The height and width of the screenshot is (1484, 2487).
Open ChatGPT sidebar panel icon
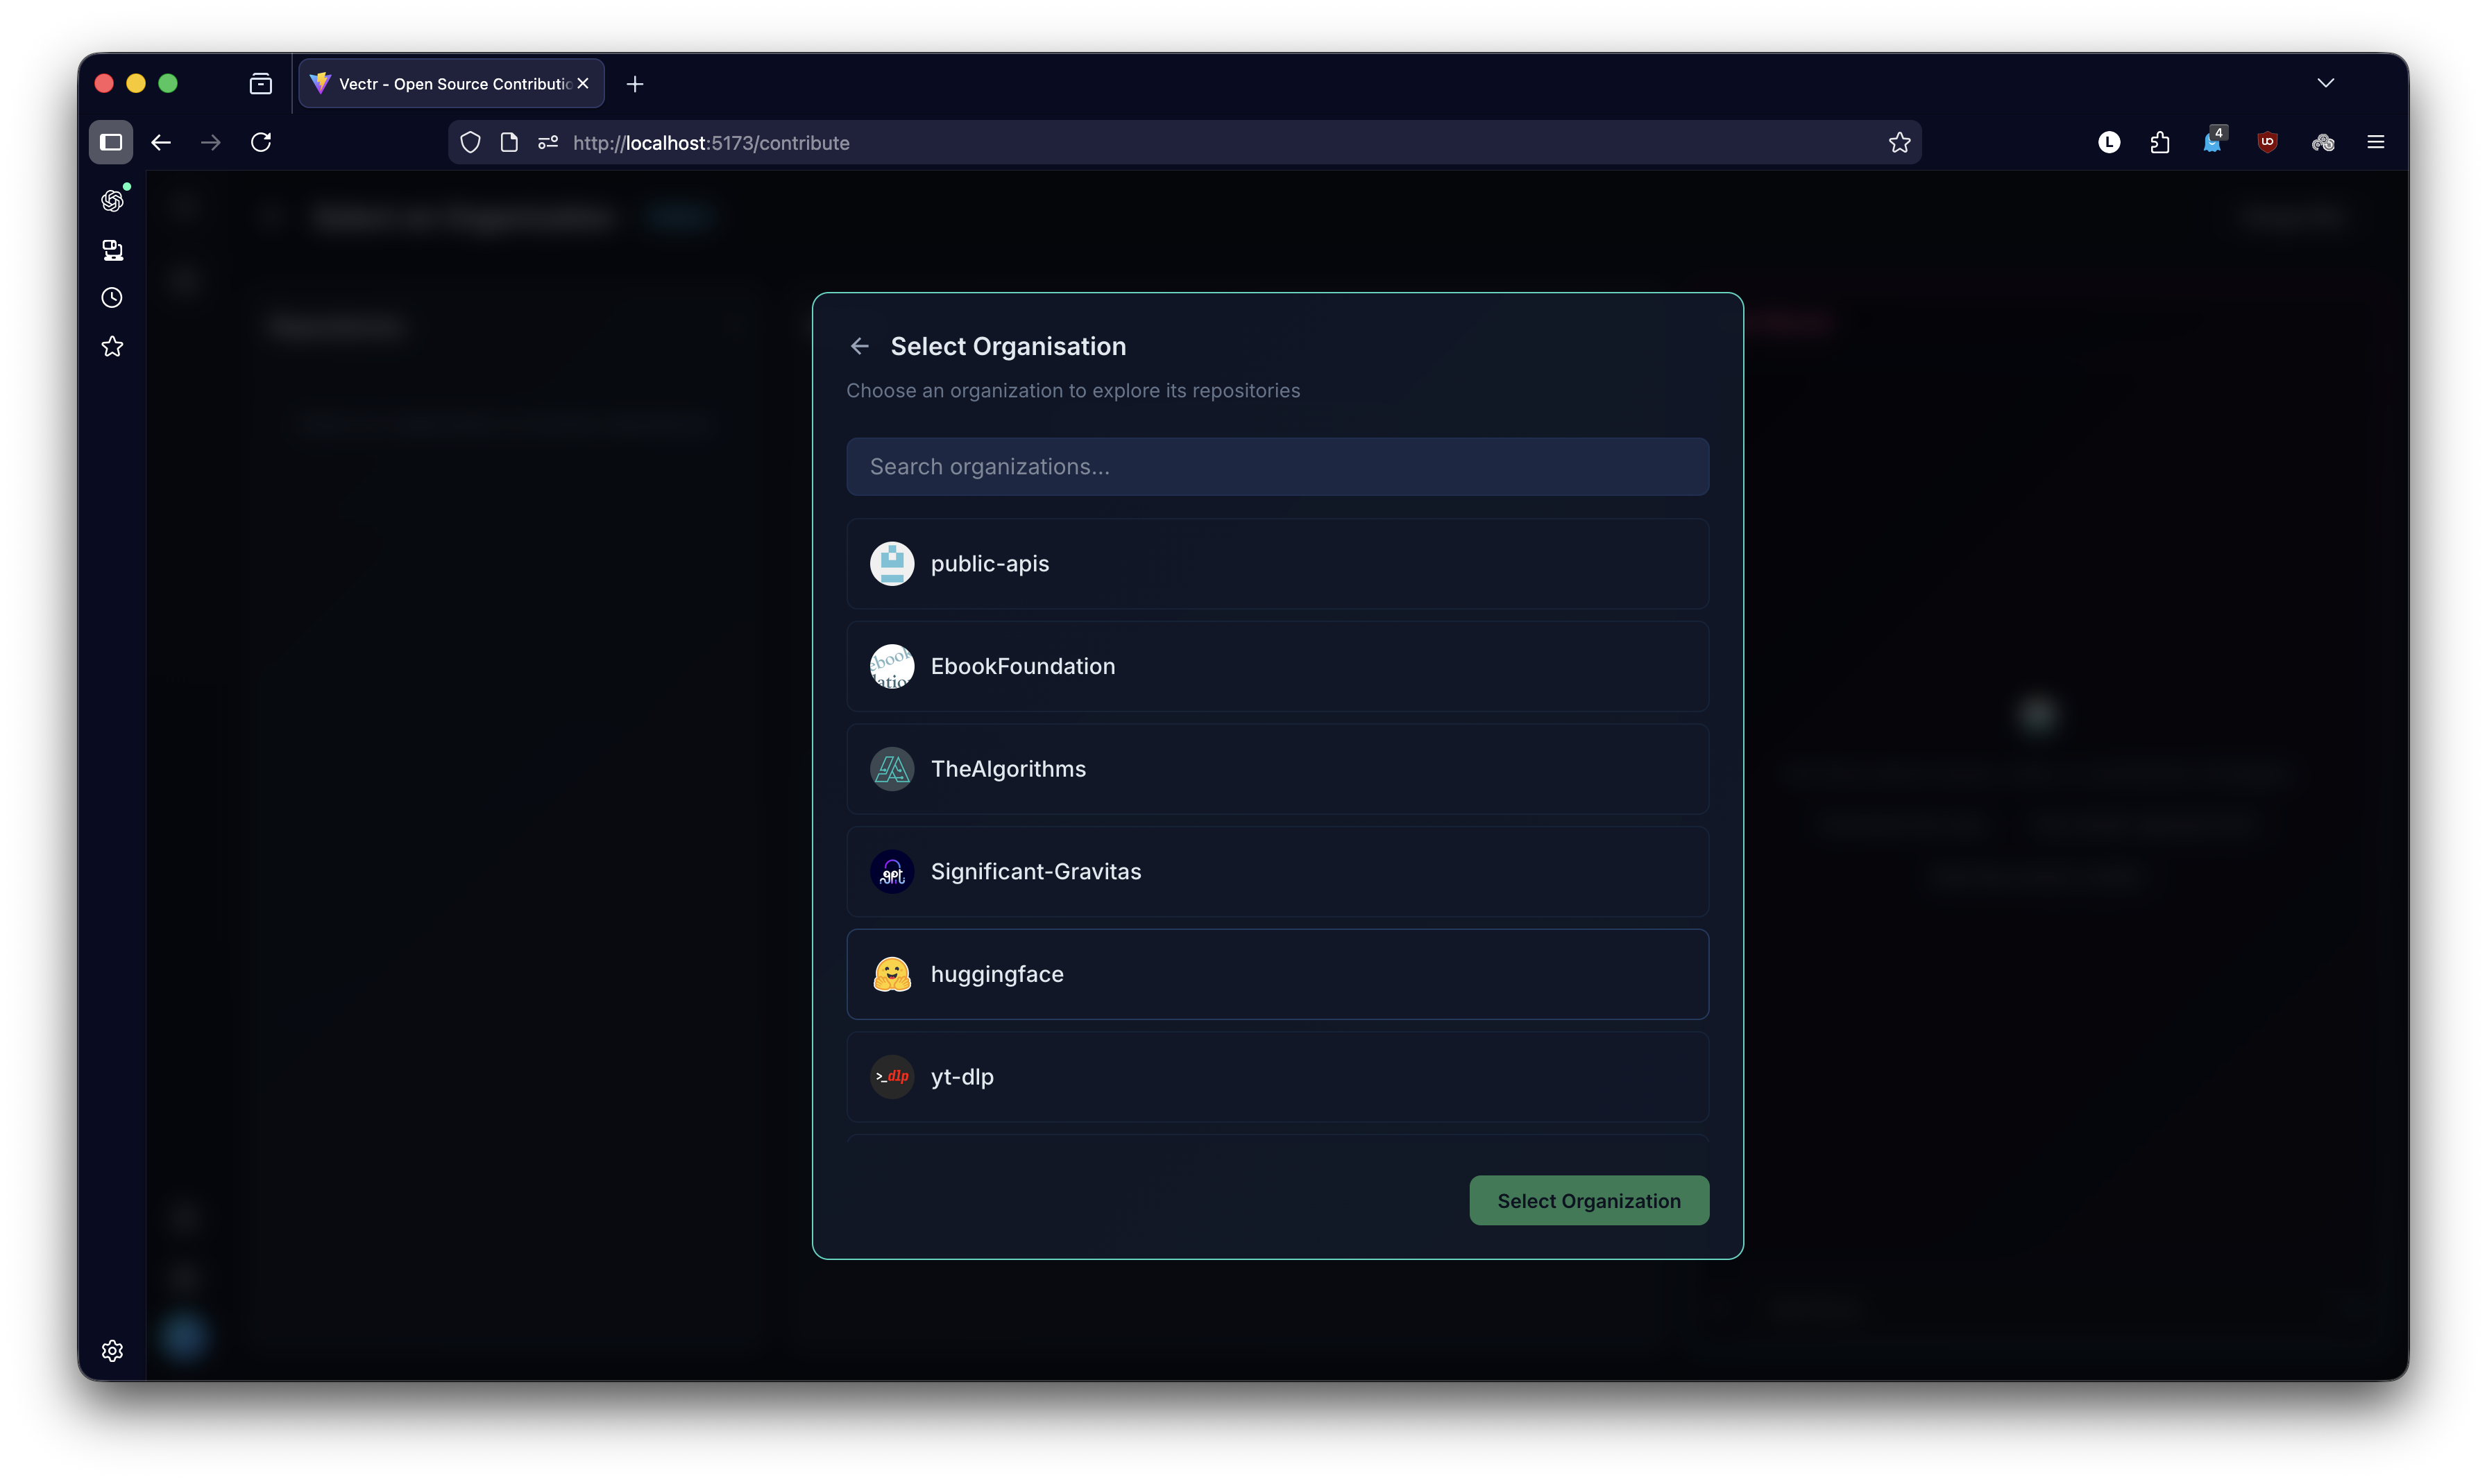tap(112, 201)
